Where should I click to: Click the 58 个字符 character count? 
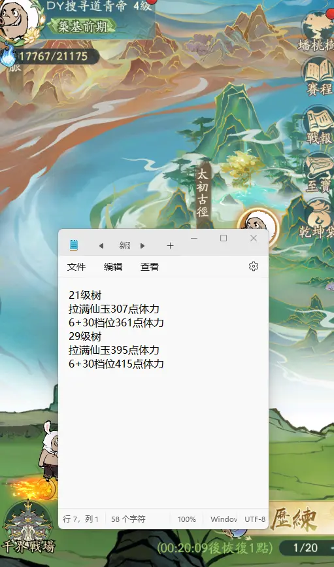[x=128, y=519]
